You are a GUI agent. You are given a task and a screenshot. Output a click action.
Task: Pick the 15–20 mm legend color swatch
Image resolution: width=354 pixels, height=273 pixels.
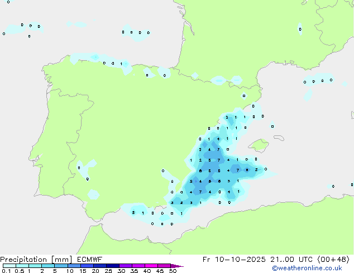click(x=87, y=266)
